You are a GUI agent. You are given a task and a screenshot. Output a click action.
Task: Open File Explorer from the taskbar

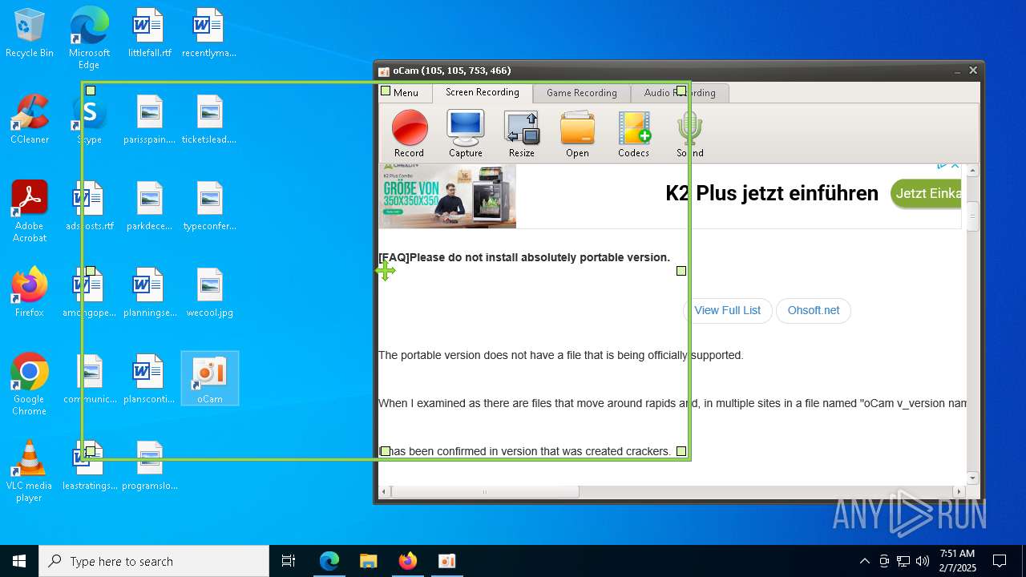pyautogui.click(x=368, y=561)
